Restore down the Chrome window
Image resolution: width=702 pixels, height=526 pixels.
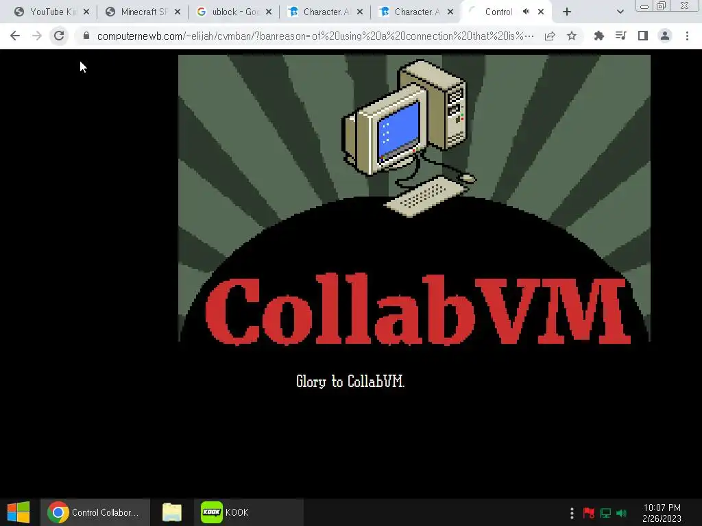pos(662,5)
